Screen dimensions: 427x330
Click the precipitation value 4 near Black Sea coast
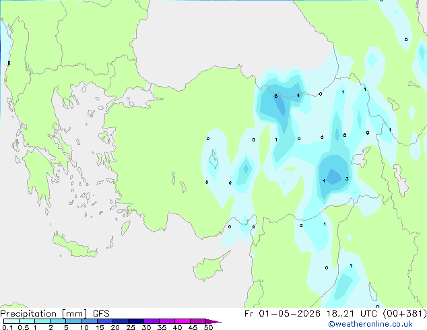298,96
